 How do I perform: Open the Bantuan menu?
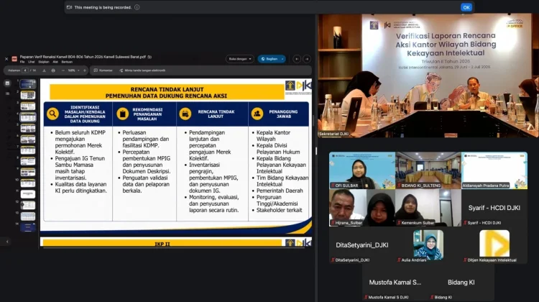pos(67,62)
